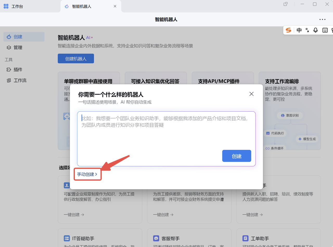
Task: Open the three-dot more options menu
Action: pyautogui.click(x=322, y=19)
